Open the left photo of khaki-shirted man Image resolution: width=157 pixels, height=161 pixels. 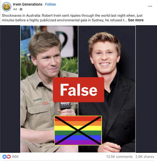(x=49, y=89)
